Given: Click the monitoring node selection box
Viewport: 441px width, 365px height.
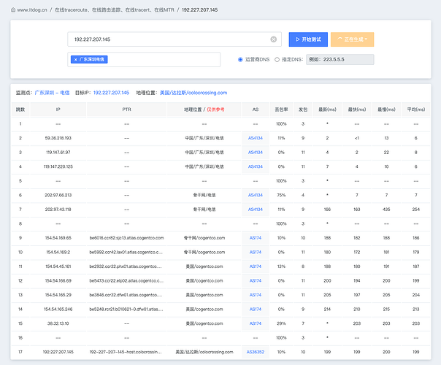Looking at the screenshot, I should pyautogui.click(x=144, y=60).
